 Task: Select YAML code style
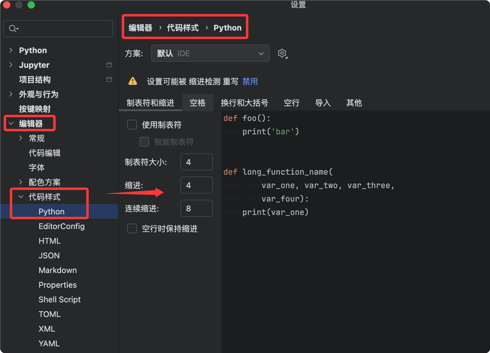click(49, 344)
